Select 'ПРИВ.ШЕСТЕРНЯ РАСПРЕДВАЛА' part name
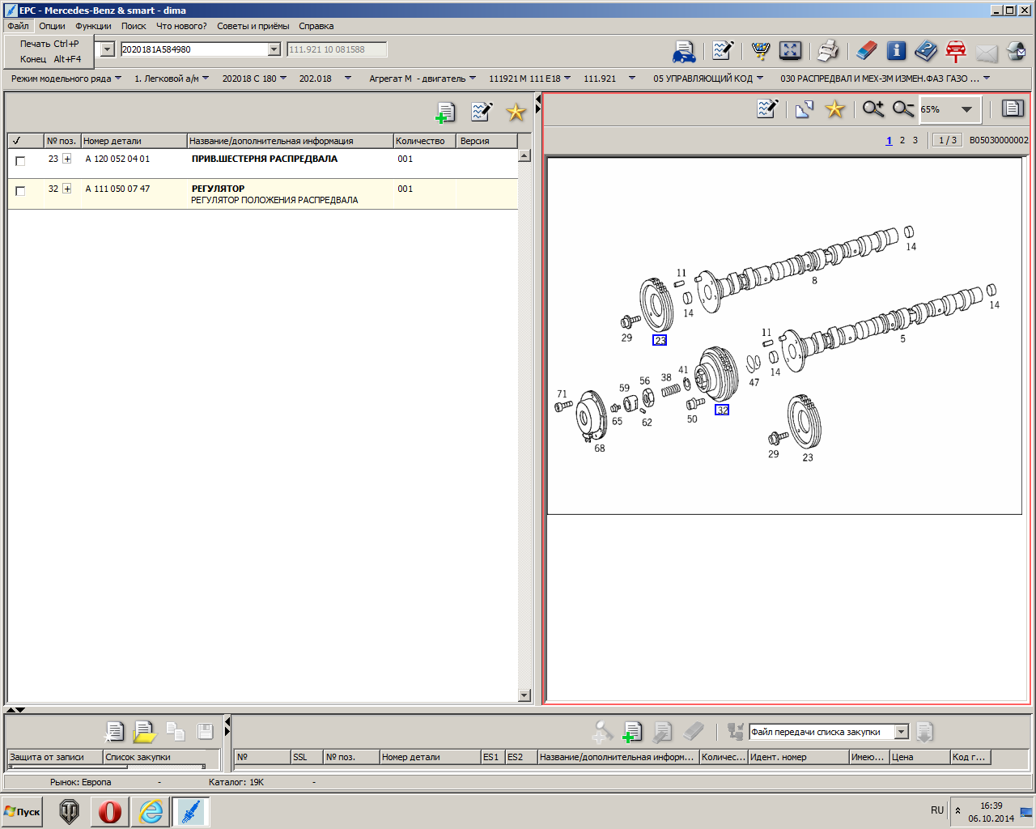This screenshot has width=1036, height=829. (x=265, y=159)
